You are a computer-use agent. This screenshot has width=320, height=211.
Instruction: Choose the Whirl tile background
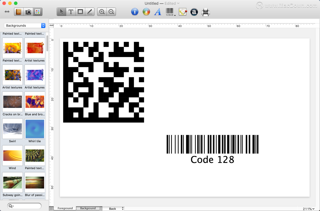[x=35, y=129]
